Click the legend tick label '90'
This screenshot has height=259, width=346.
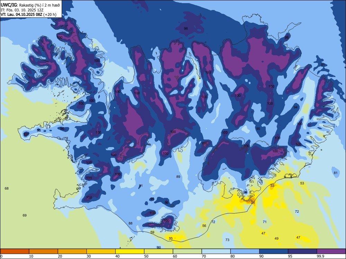click(262, 256)
